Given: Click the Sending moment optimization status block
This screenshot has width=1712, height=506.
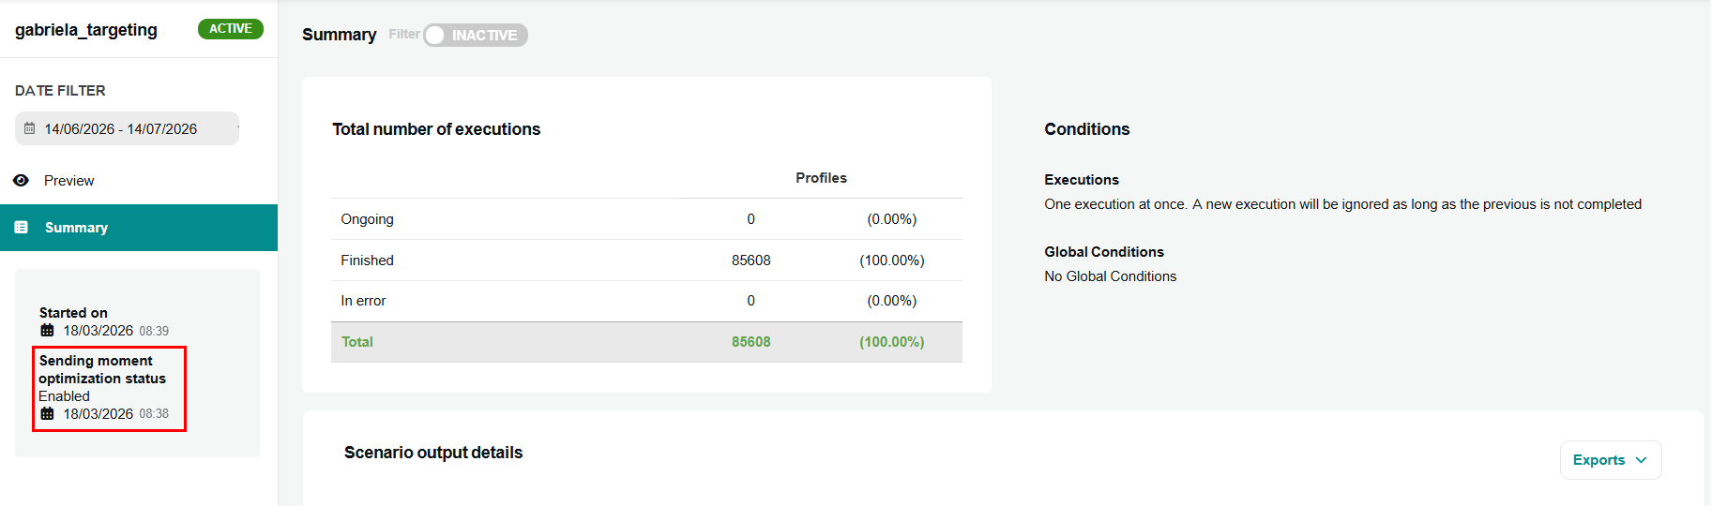Looking at the screenshot, I should click(109, 389).
